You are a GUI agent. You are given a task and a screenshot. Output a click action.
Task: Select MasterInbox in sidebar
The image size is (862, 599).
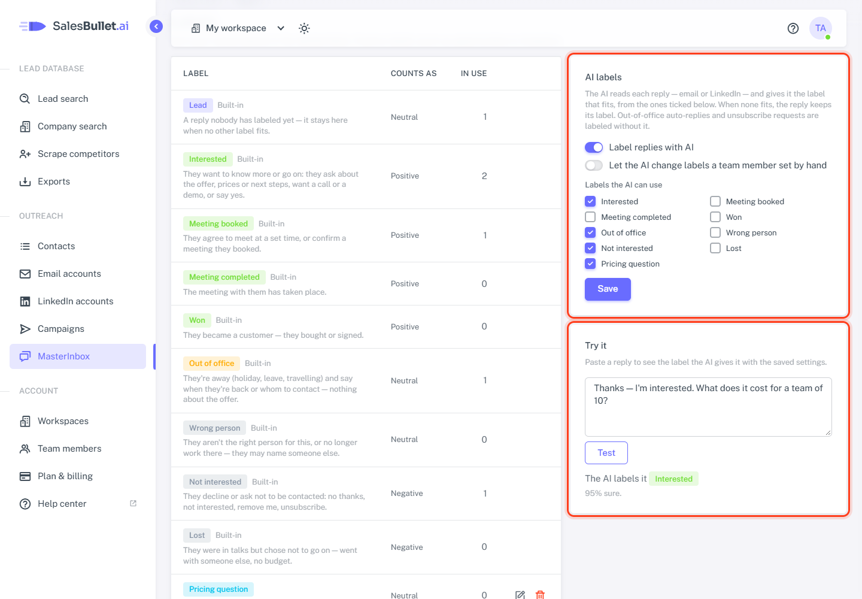[x=78, y=356]
